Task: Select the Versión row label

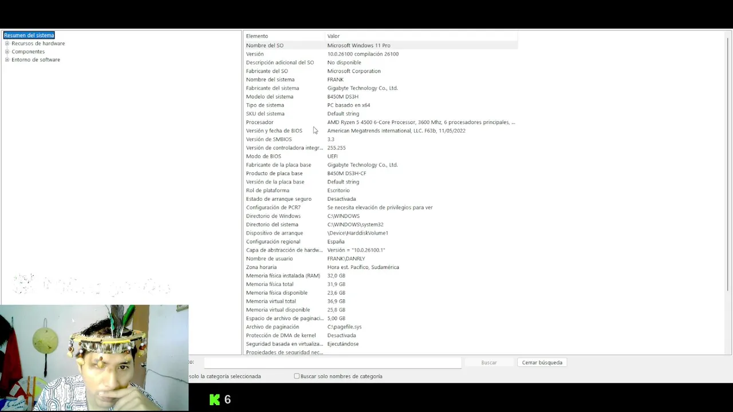Action: (255, 54)
